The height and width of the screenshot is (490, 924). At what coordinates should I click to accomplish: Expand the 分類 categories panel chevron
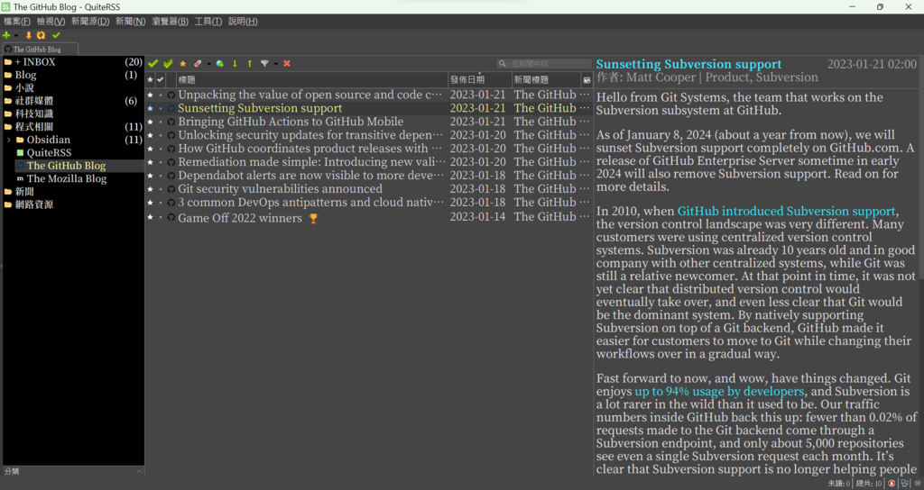click(x=139, y=471)
